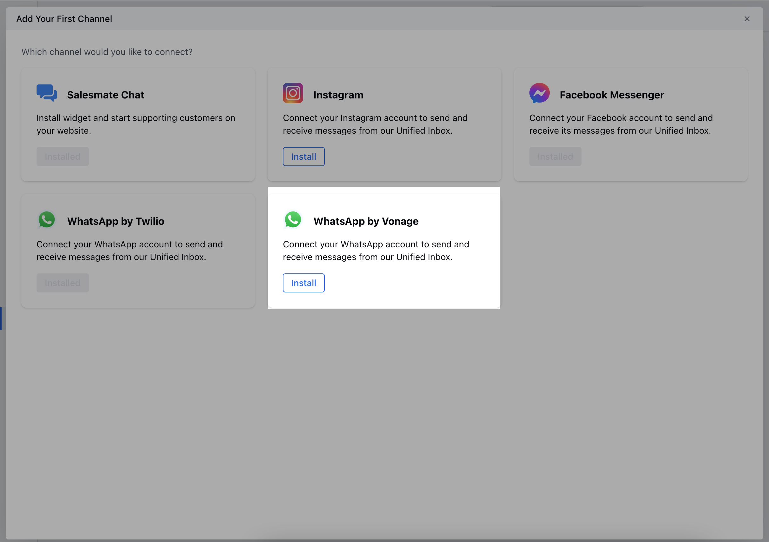
Task: Click 'Connect your Facebook account' description
Action: coord(621,124)
